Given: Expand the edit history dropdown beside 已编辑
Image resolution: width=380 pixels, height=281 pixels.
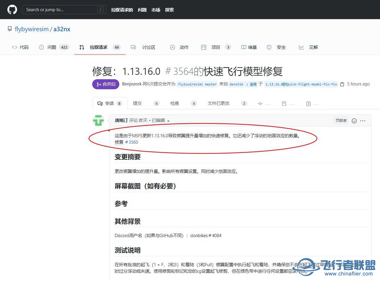Looking at the screenshot, I should point(168,120).
